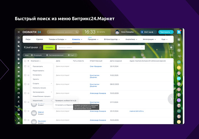Open the chat bubbles icon in left sidebar
This screenshot has height=139, width=199.
(x=19, y=46)
